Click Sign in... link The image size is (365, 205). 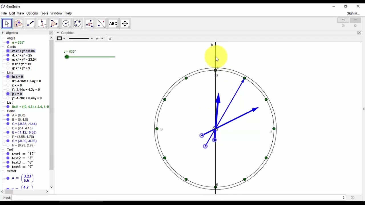(353, 13)
